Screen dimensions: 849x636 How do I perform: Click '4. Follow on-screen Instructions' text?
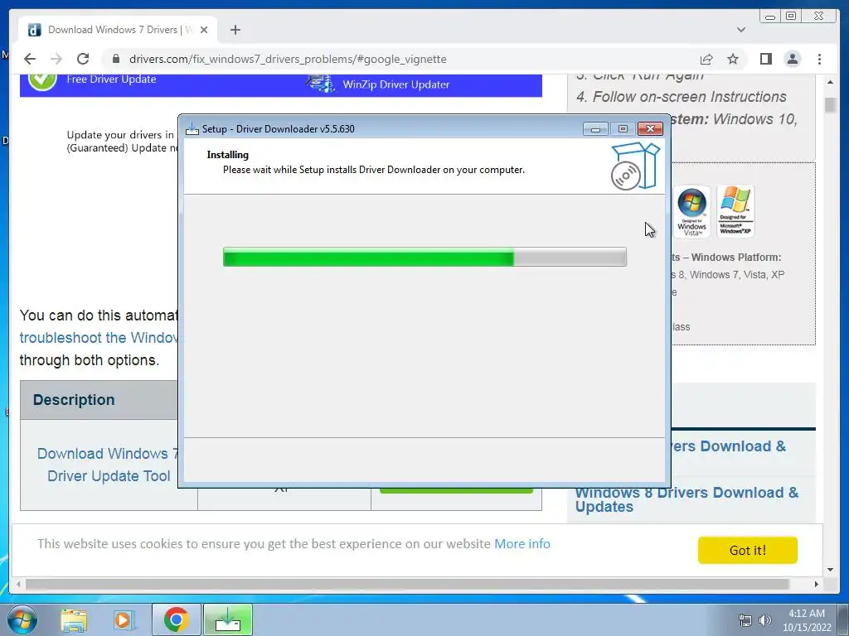tap(682, 97)
